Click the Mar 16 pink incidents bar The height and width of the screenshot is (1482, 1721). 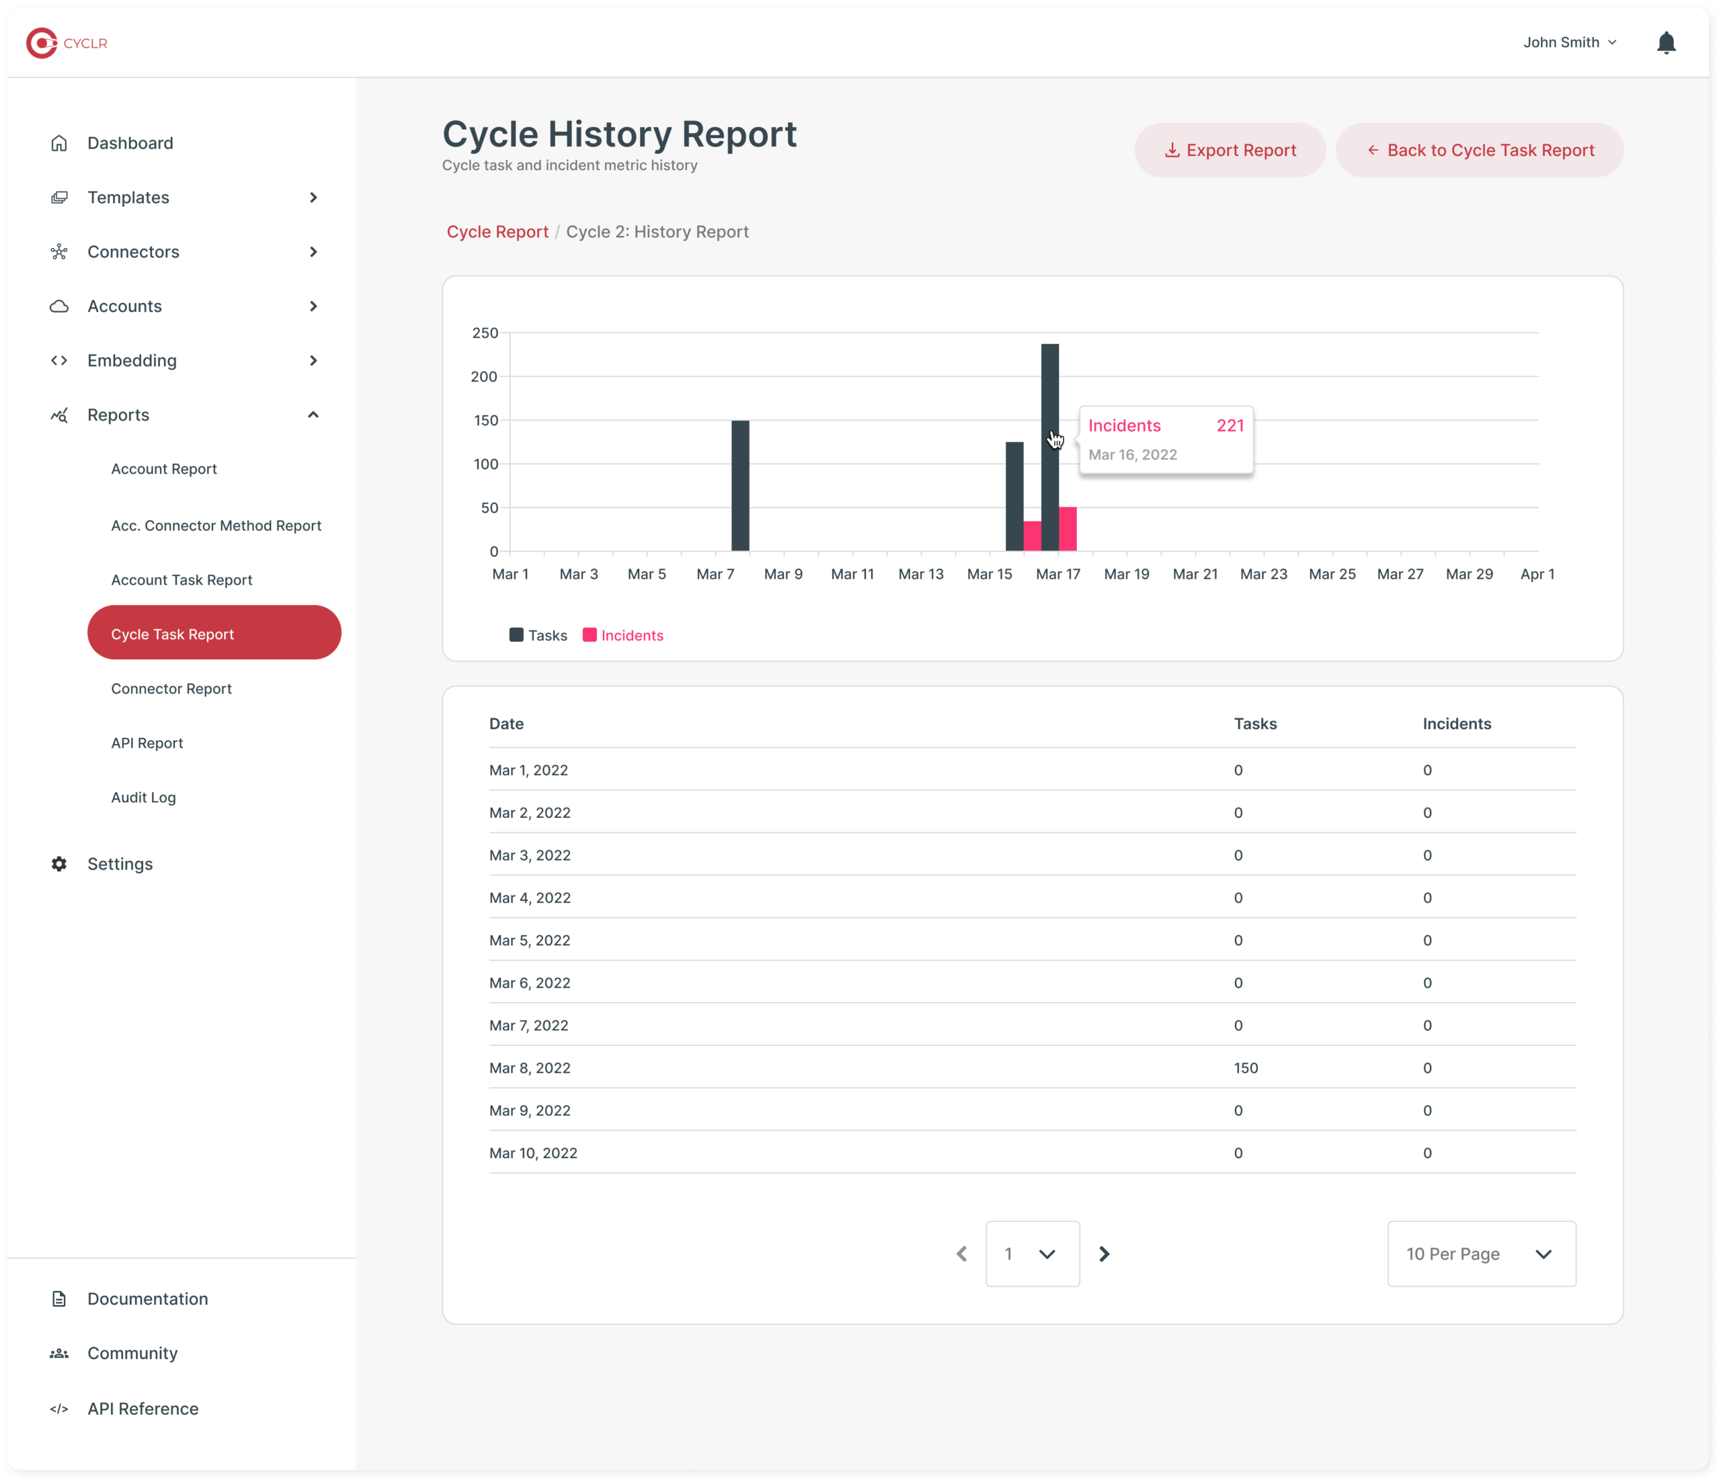pyautogui.click(x=1068, y=529)
